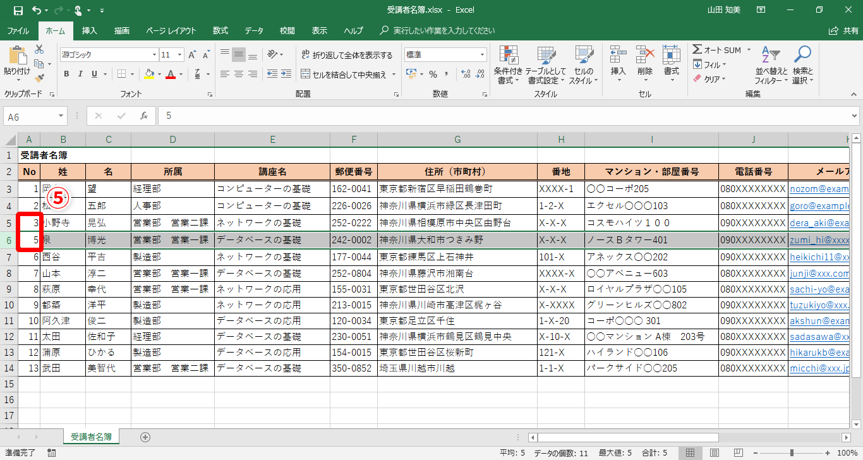Apply top vertical alignment
Screen dimensions: 863x460
point(225,55)
